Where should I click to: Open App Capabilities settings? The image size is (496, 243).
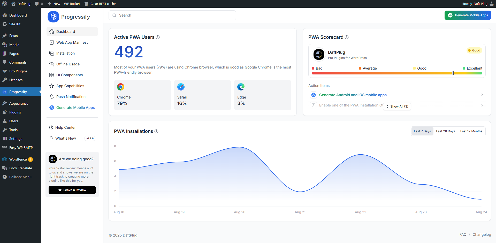click(70, 86)
